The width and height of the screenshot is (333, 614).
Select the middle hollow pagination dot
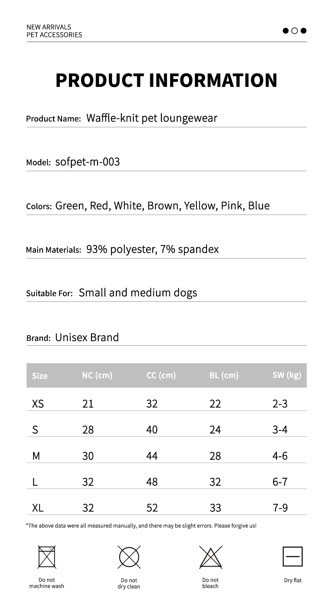tap(294, 31)
